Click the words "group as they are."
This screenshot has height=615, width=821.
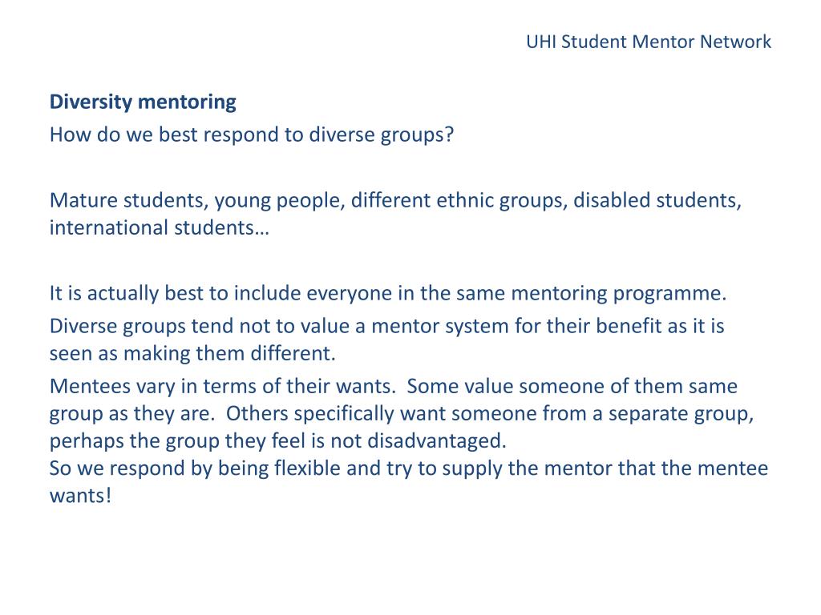coord(132,414)
